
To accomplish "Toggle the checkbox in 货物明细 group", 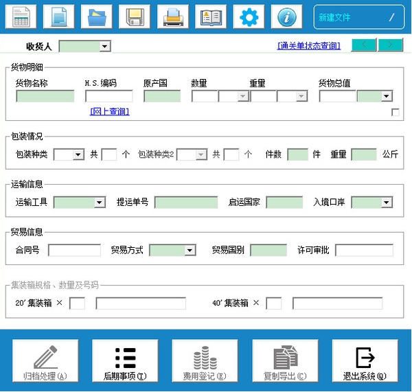I will [396, 112].
